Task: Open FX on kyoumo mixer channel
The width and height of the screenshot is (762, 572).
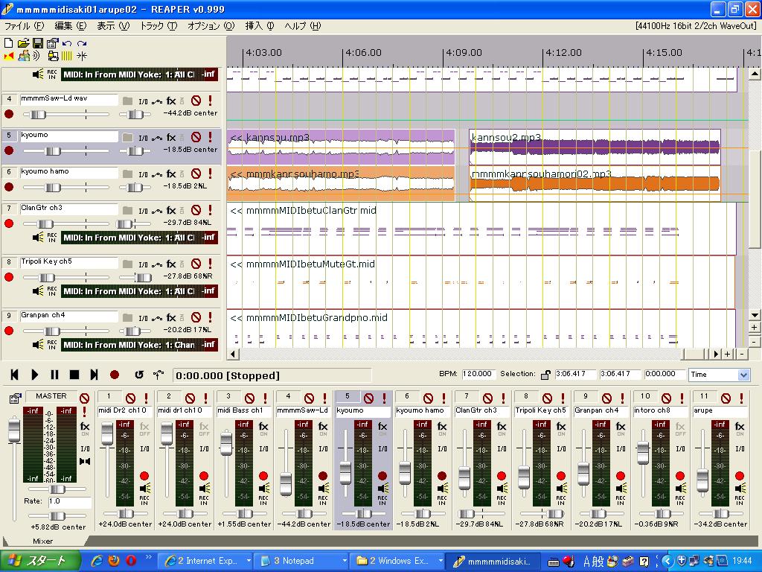Action: (382, 428)
